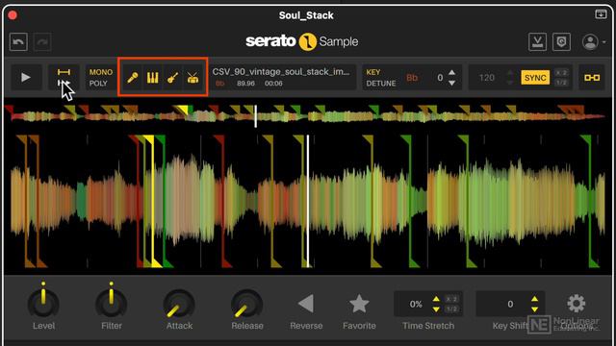Click the sample file name CSV_90_vintage_soul_stack
Viewport: 616px width, 346px height.
tap(280, 72)
